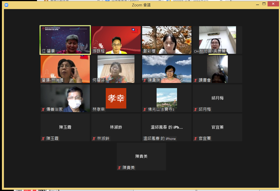Select 何碧芬's video tile
The image size is (280, 191).
pos(116,69)
